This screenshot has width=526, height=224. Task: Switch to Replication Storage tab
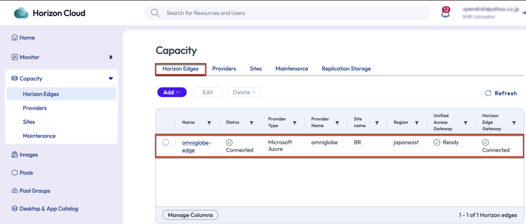click(x=346, y=69)
